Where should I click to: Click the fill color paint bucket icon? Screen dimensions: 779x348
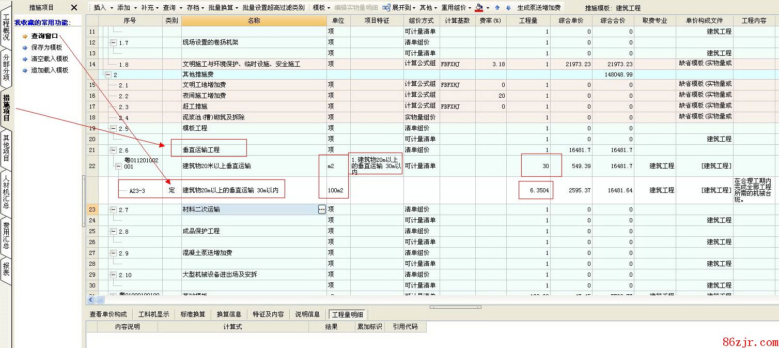(479, 8)
